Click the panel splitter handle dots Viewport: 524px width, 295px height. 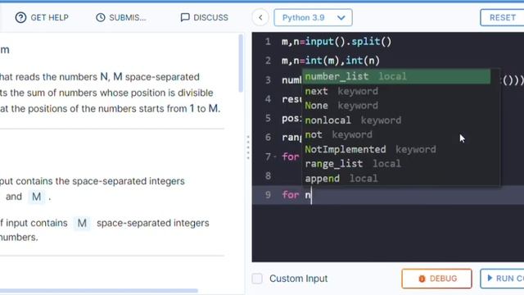coord(248,147)
